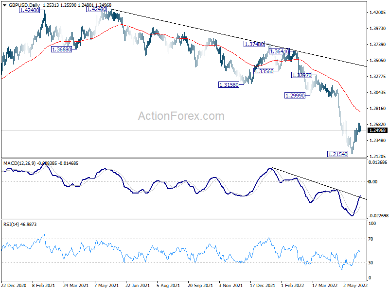Screen dimensions: 389x291
Task: Click the current price tag 1.24968
Action: pyautogui.click(x=377, y=130)
